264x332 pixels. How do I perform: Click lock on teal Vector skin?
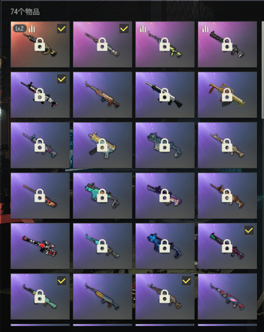(x=102, y=195)
